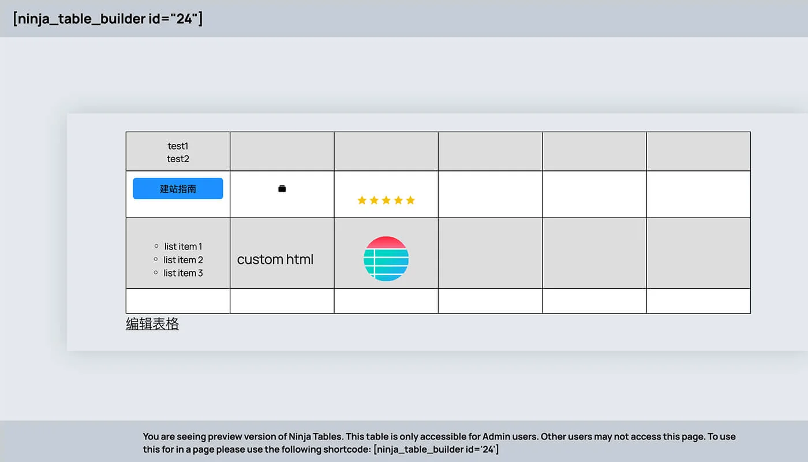This screenshot has height=462, width=808.
Task: Click the empty bottom-left table cell
Action: 178,301
